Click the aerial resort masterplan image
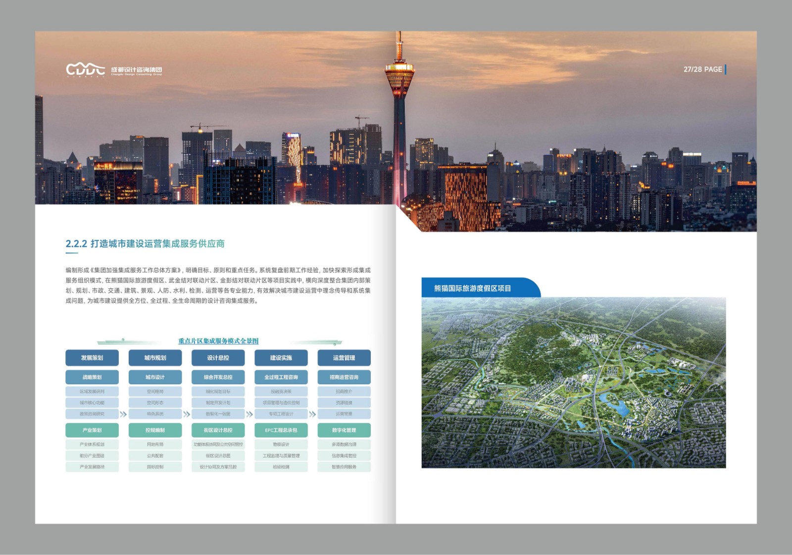 pyautogui.click(x=573, y=382)
